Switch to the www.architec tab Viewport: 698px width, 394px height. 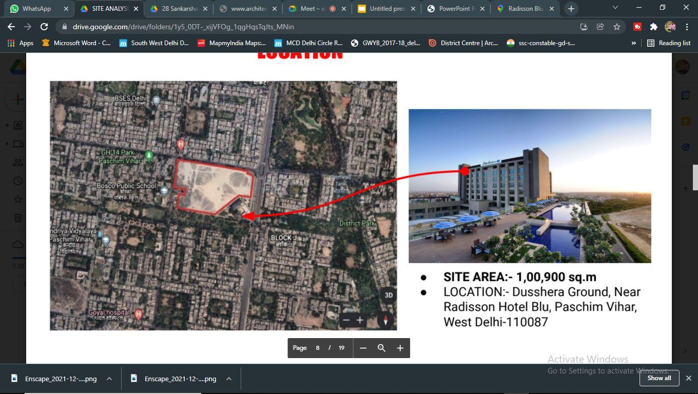247,9
